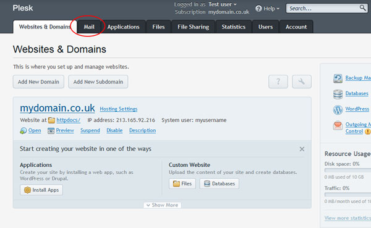371x228 pixels.
Task: Click the Databases cylinder icon in sidebar
Action: 338,94
